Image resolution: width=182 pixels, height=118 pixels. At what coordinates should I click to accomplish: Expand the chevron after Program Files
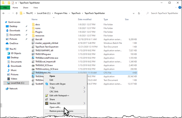click(69, 13)
